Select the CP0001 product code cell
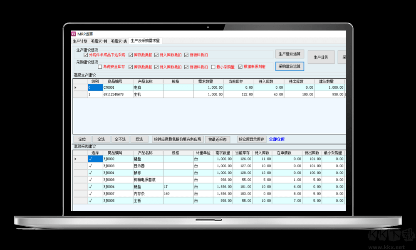 coord(118,87)
